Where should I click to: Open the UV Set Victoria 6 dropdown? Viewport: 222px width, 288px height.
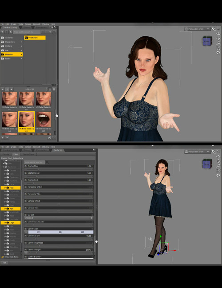pos(59,218)
